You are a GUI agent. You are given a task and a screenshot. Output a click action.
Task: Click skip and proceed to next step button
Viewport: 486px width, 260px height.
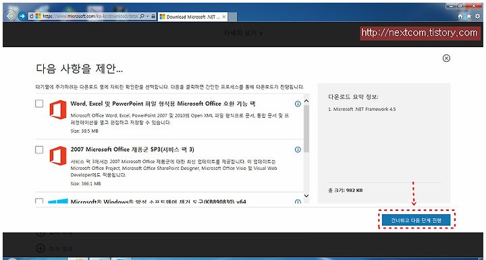tap(416, 220)
